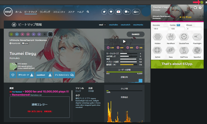Open the ビートマップ menu
This screenshot has height=124, width=207.
(x=31, y=12)
